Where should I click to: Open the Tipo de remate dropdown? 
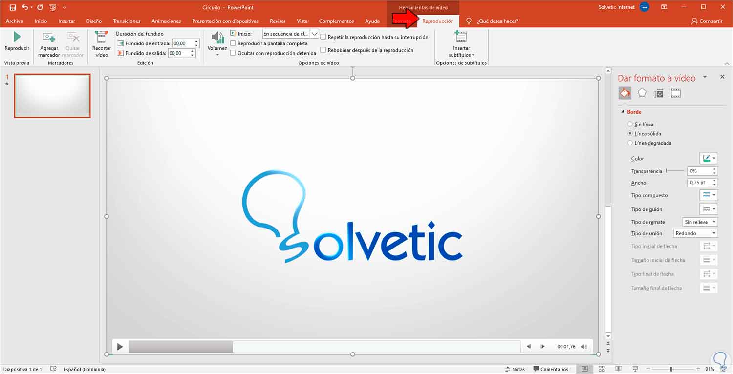pos(700,222)
